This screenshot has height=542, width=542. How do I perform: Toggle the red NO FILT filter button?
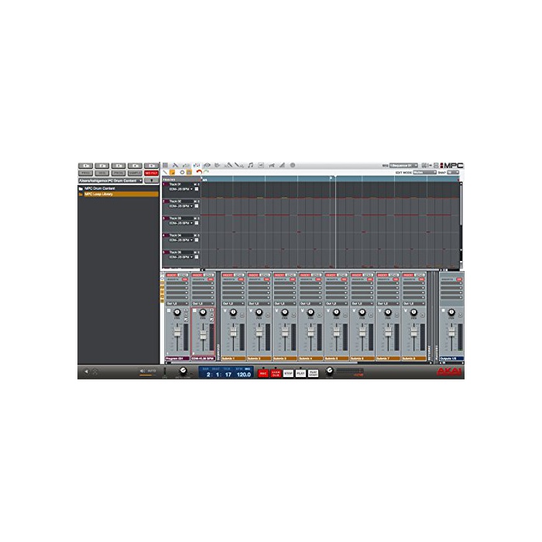point(151,173)
